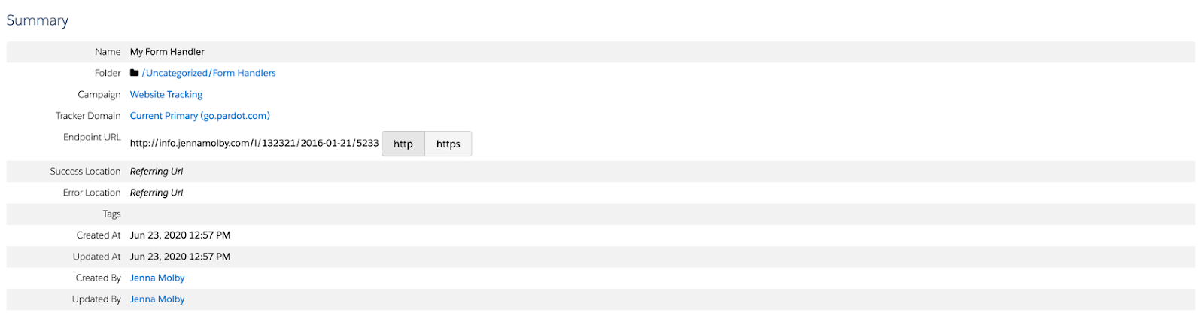Select the Error Location Referring Url value
The image size is (1204, 316).
point(157,193)
